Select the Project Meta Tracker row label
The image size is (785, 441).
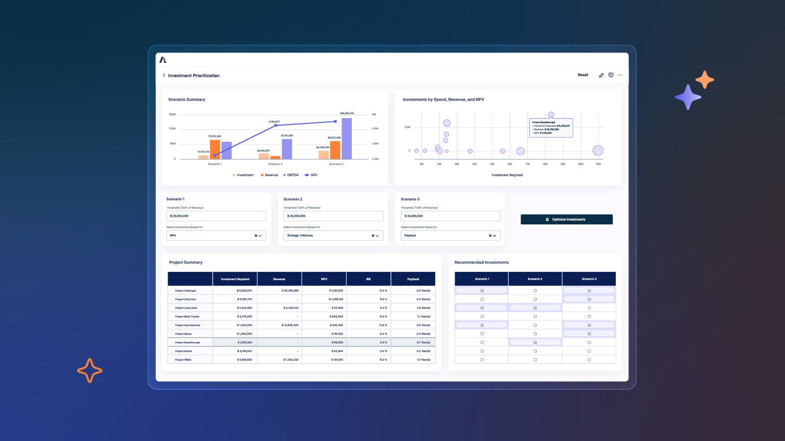[187, 317]
